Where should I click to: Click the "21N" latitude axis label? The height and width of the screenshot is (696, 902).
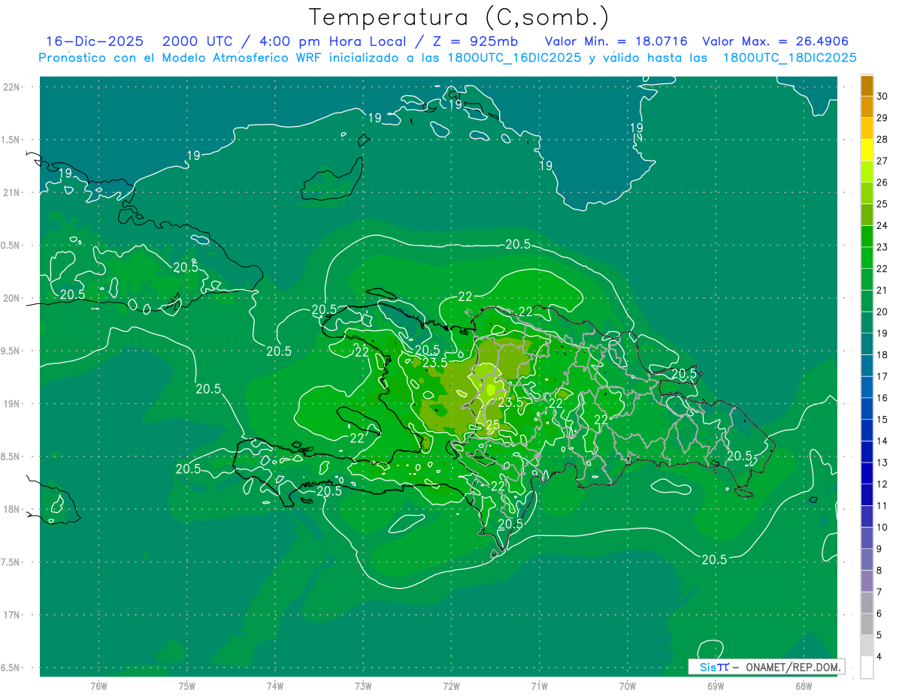tap(11, 193)
